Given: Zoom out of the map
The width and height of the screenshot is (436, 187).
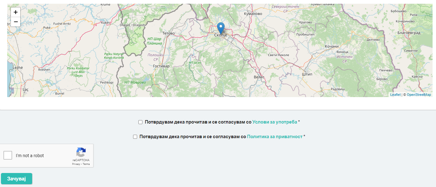Looking at the screenshot, I should pos(16,22).
